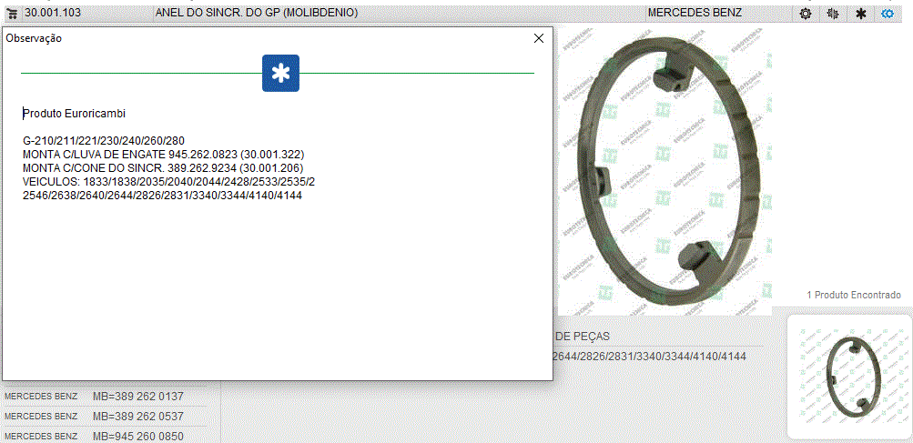Select the small ring thumbnail preview
Screen dimensions: 913x443
click(848, 377)
